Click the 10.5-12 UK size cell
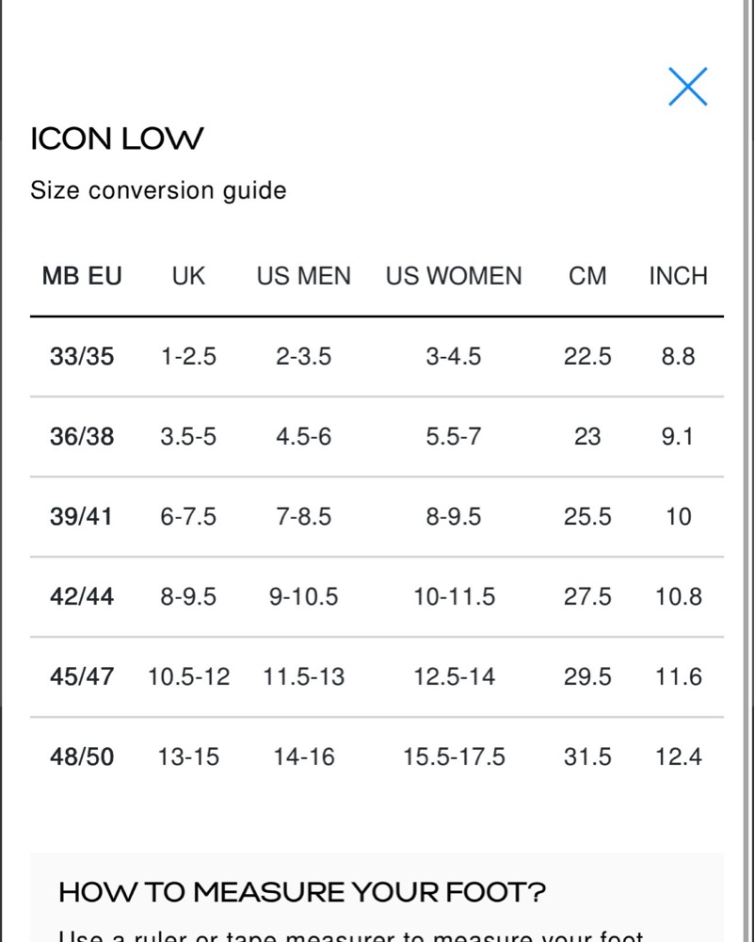Viewport: 755px width, 942px height. pyautogui.click(x=188, y=677)
